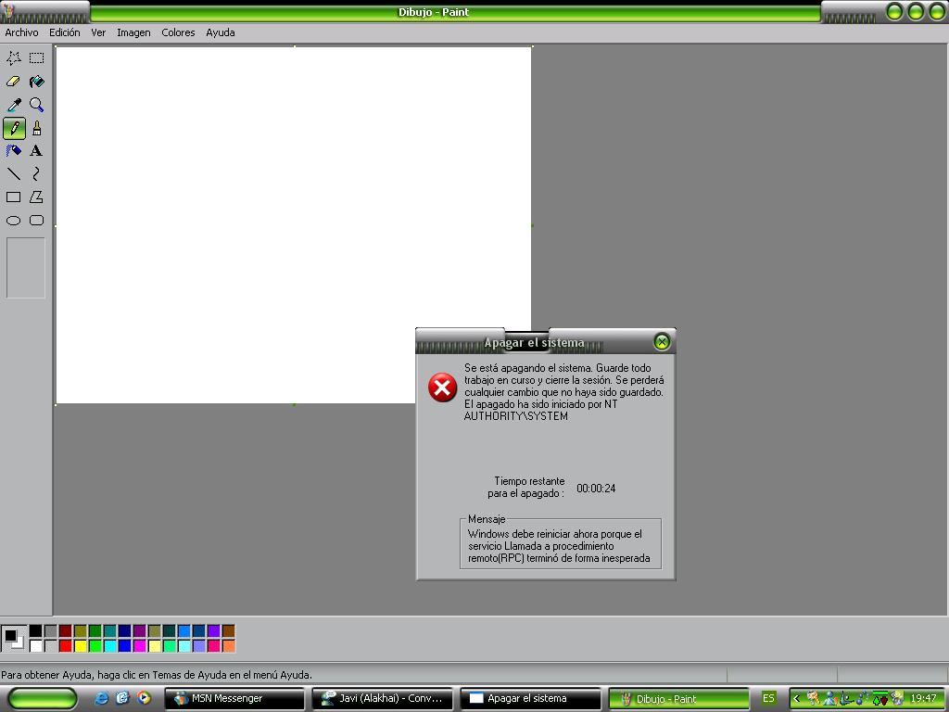Click the Mensaje text about RPC service
Viewport: 949px width, 712px height.
tap(559, 546)
